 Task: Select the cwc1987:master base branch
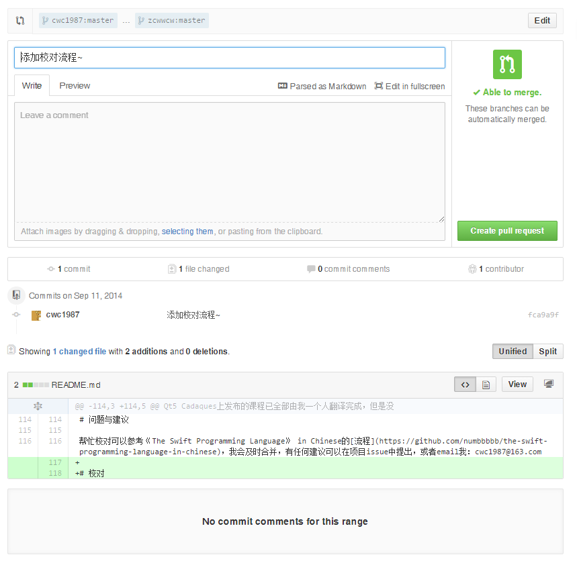(x=78, y=21)
